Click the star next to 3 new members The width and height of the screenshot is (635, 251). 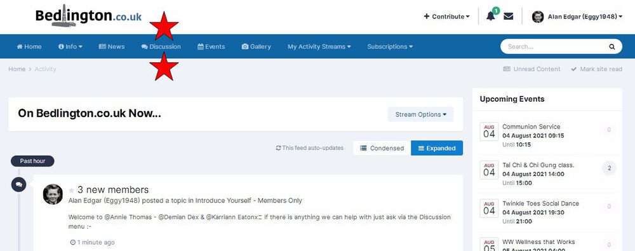[x=71, y=190]
